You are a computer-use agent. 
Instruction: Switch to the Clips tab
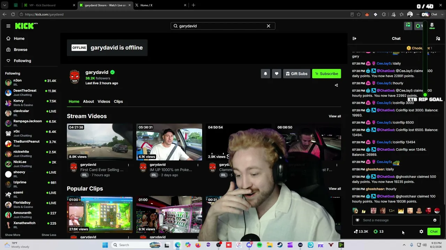(118, 101)
